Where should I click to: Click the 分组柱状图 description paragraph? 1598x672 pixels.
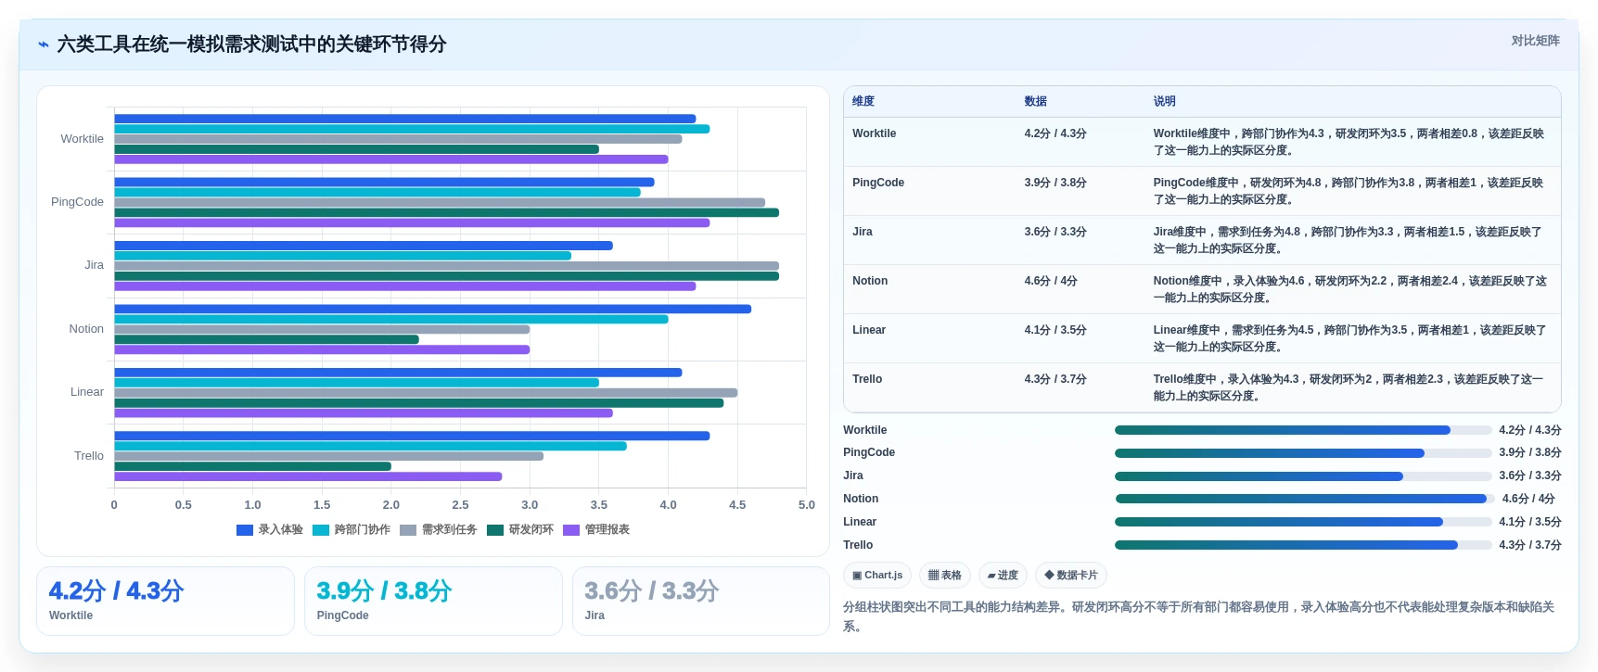point(1201,616)
